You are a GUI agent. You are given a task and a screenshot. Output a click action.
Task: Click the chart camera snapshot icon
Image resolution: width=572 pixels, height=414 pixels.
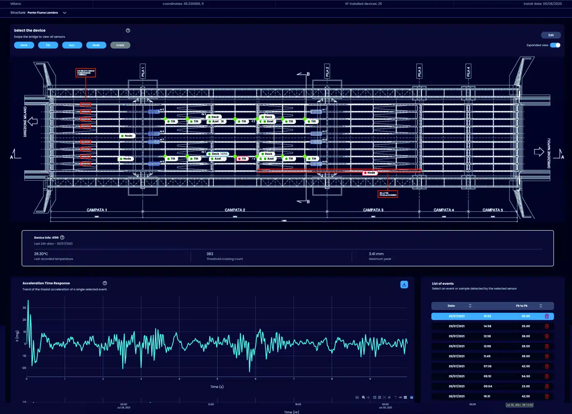[x=357, y=397]
